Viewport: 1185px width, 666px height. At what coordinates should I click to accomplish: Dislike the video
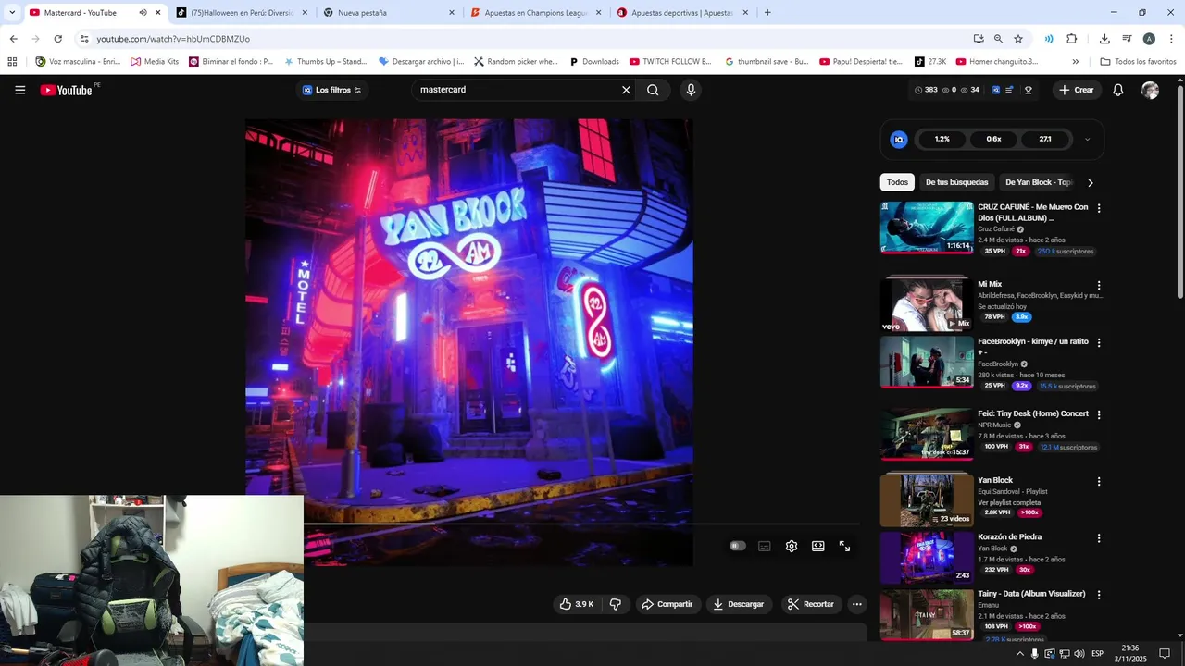coord(615,604)
